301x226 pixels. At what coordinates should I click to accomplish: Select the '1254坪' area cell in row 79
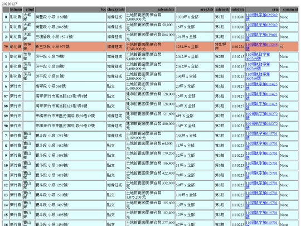click(195, 46)
